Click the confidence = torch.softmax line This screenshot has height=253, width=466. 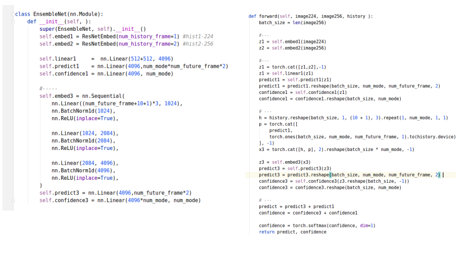pos(317,226)
